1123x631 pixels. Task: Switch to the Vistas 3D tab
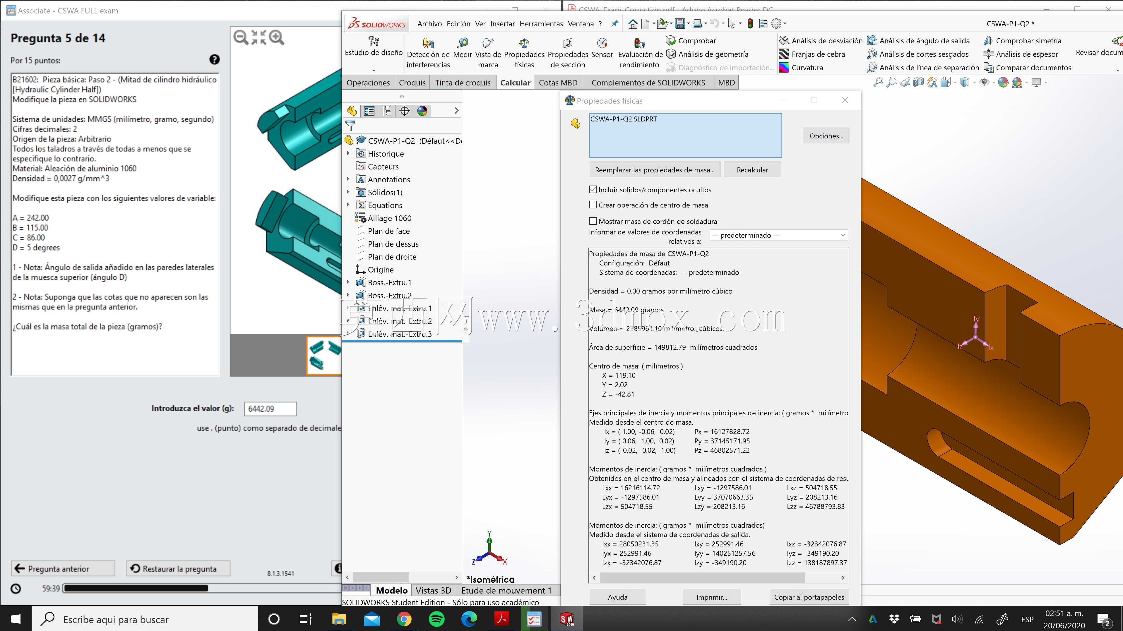coord(433,591)
